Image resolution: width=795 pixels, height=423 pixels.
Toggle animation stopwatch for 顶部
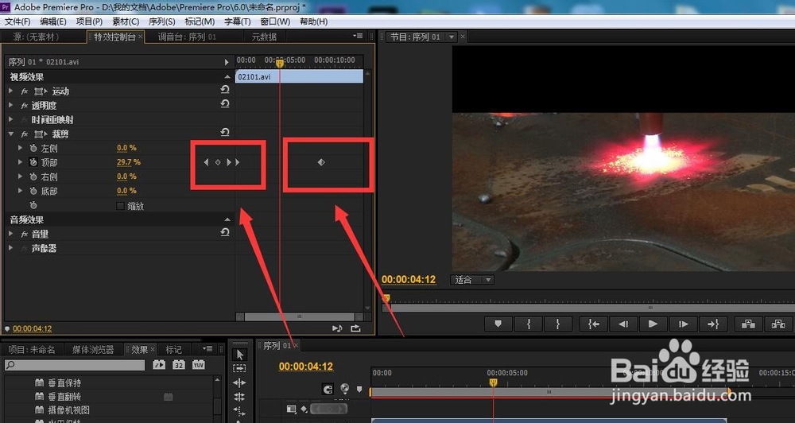click(33, 162)
